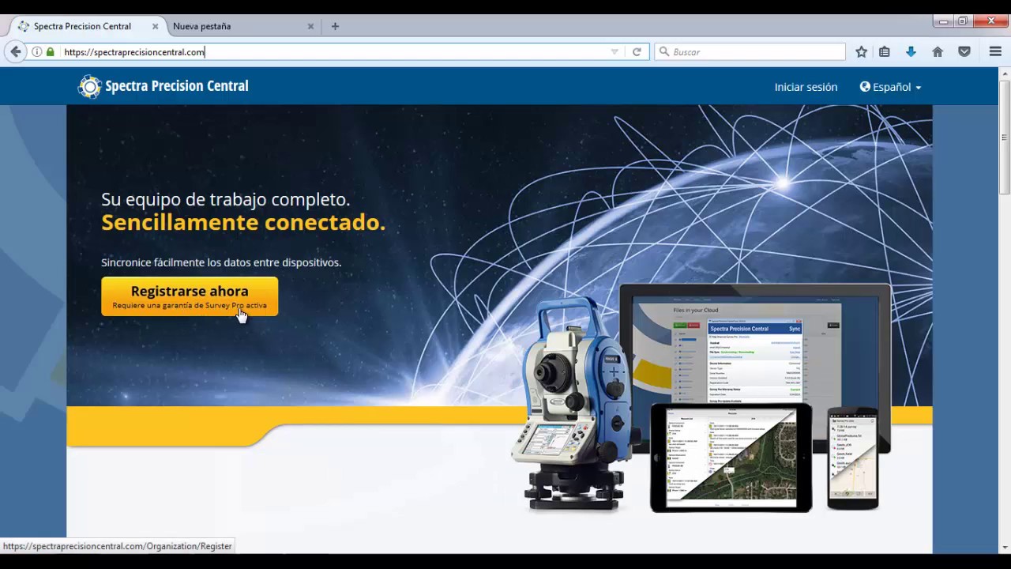Click the scrollbar down arrow
The width and height of the screenshot is (1011, 569).
coord(1005,547)
